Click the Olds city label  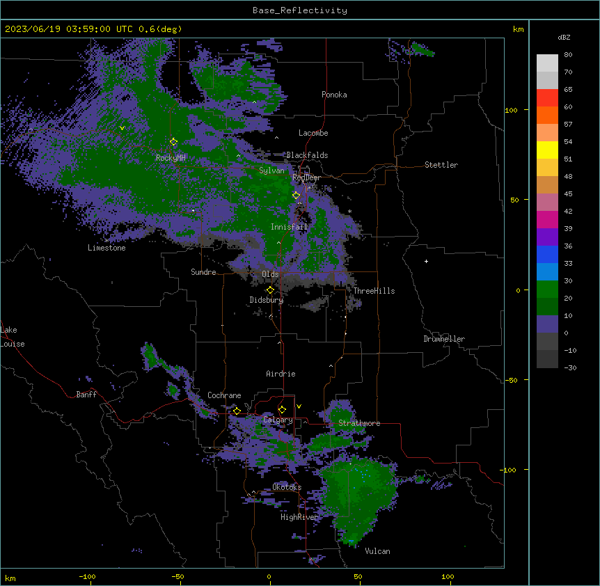[x=270, y=274]
